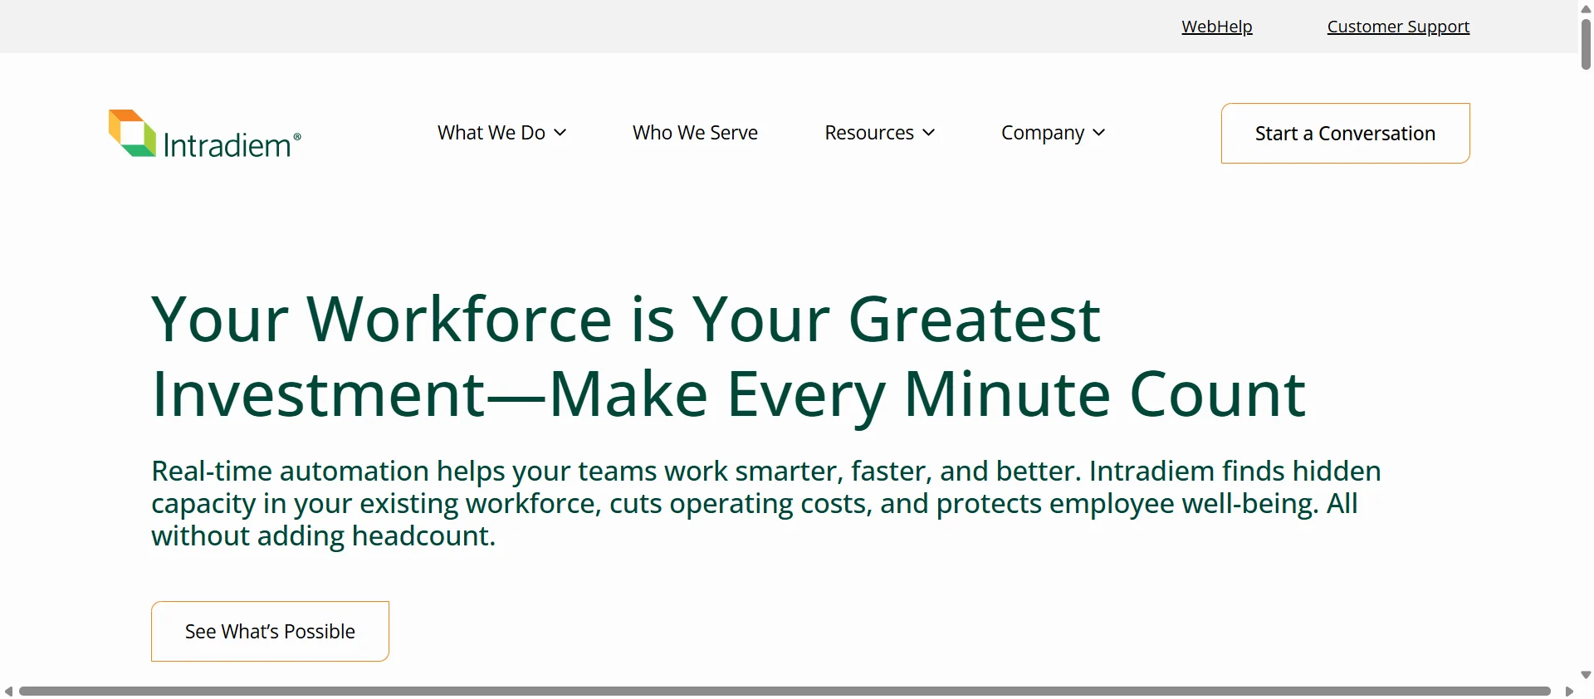
Task: Go to Who We Serve page
Action: tap(695, 133)
